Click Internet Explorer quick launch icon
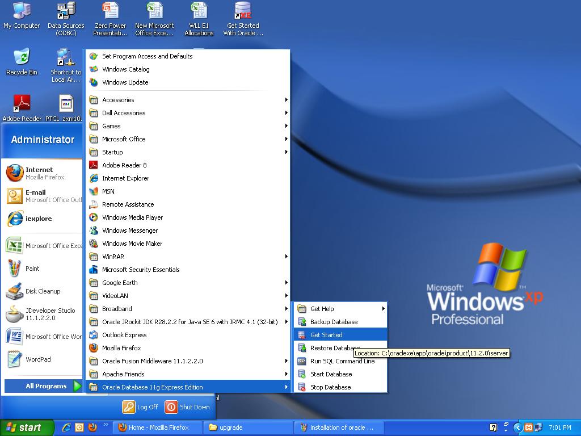 point(67,427)
